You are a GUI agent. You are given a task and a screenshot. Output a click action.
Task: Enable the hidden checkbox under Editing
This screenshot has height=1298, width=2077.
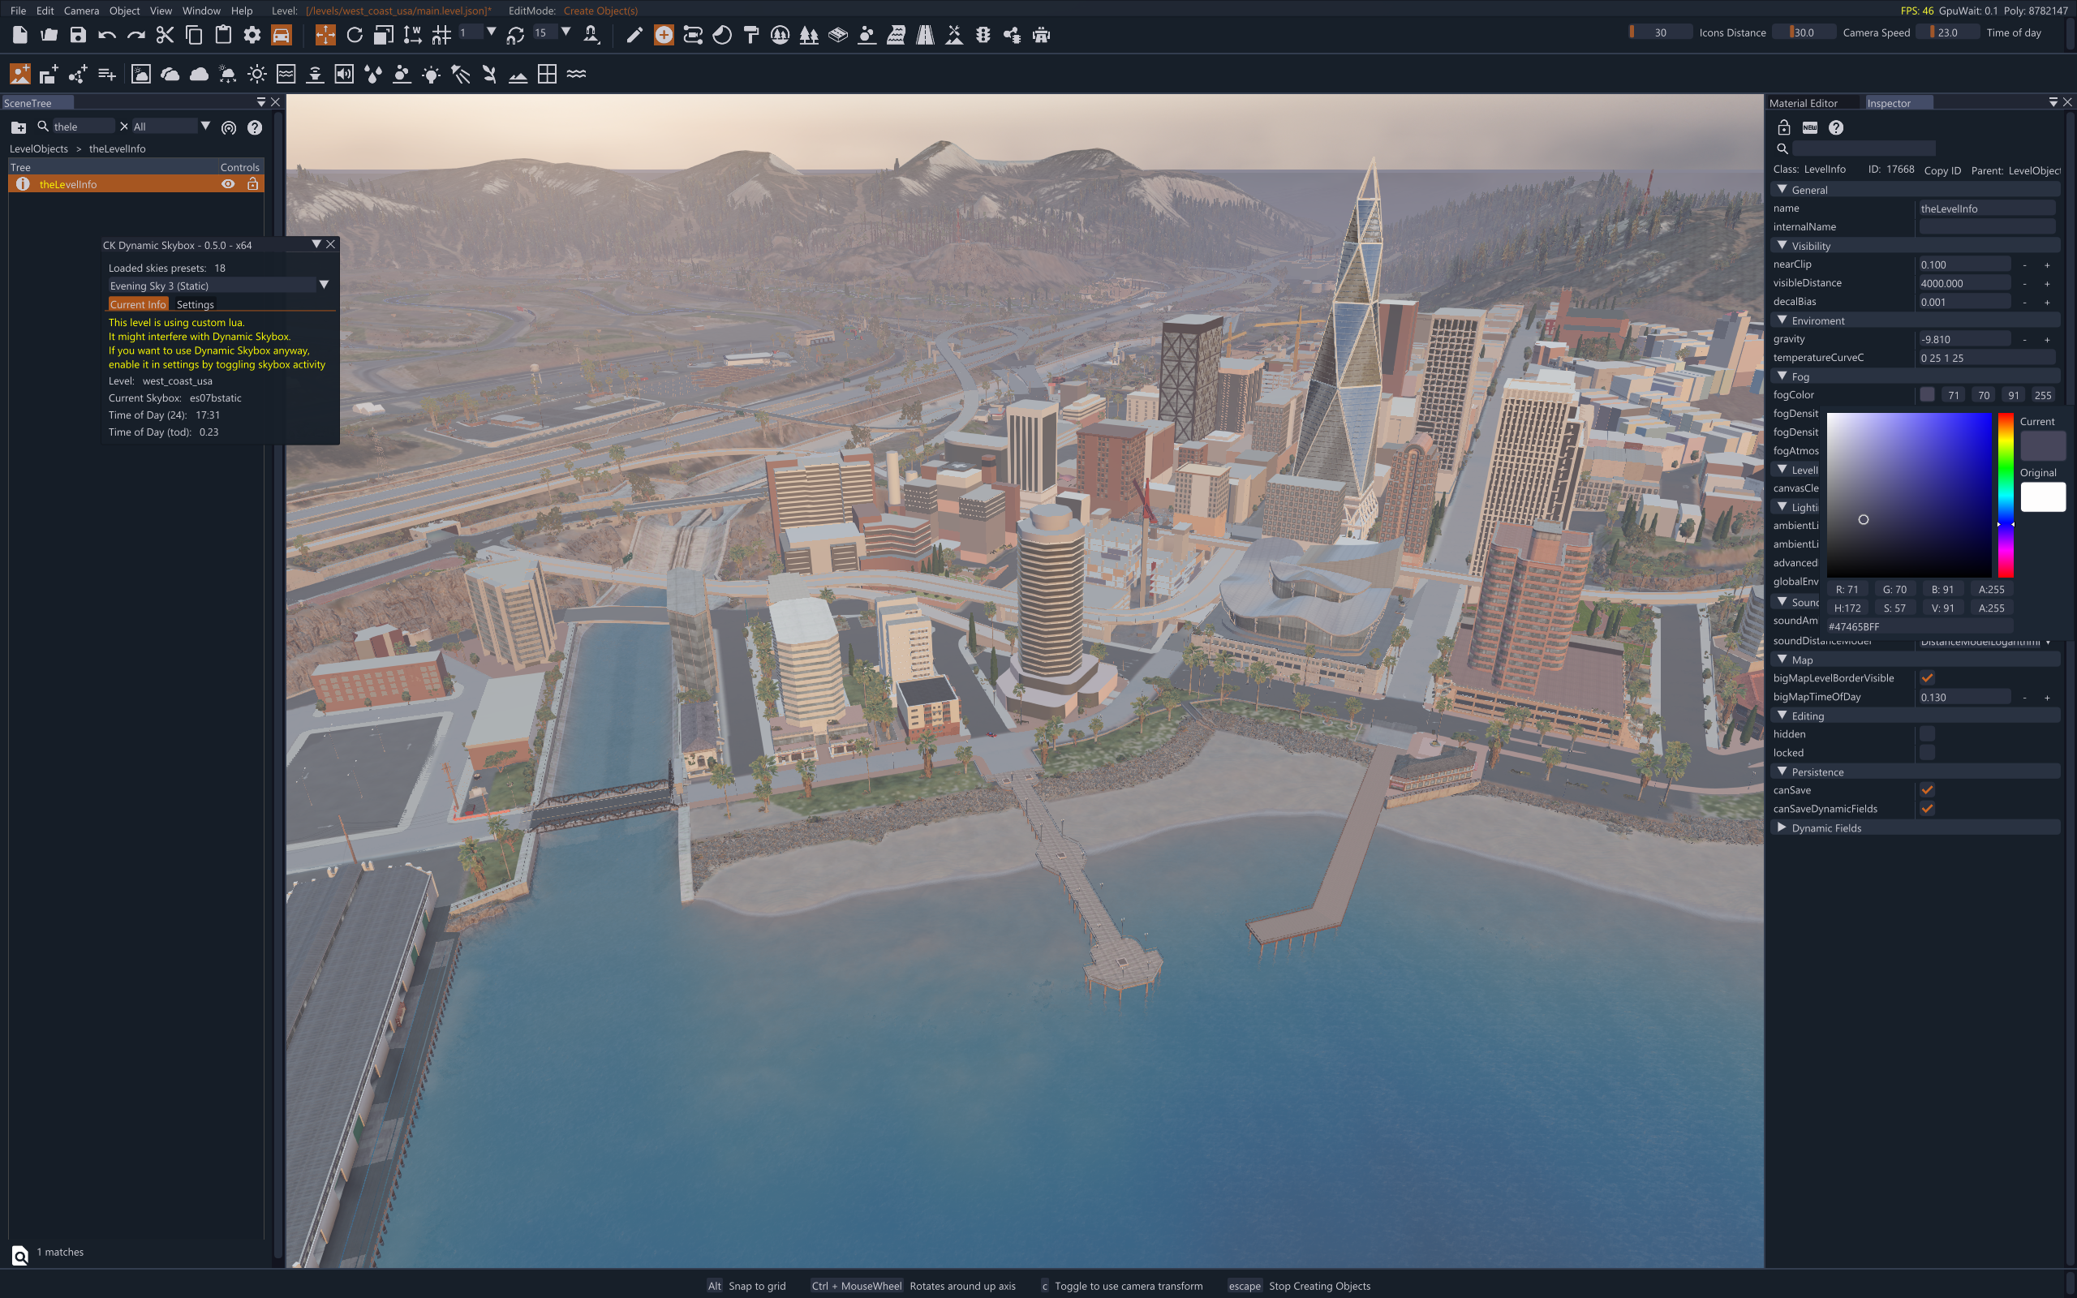1927,734
